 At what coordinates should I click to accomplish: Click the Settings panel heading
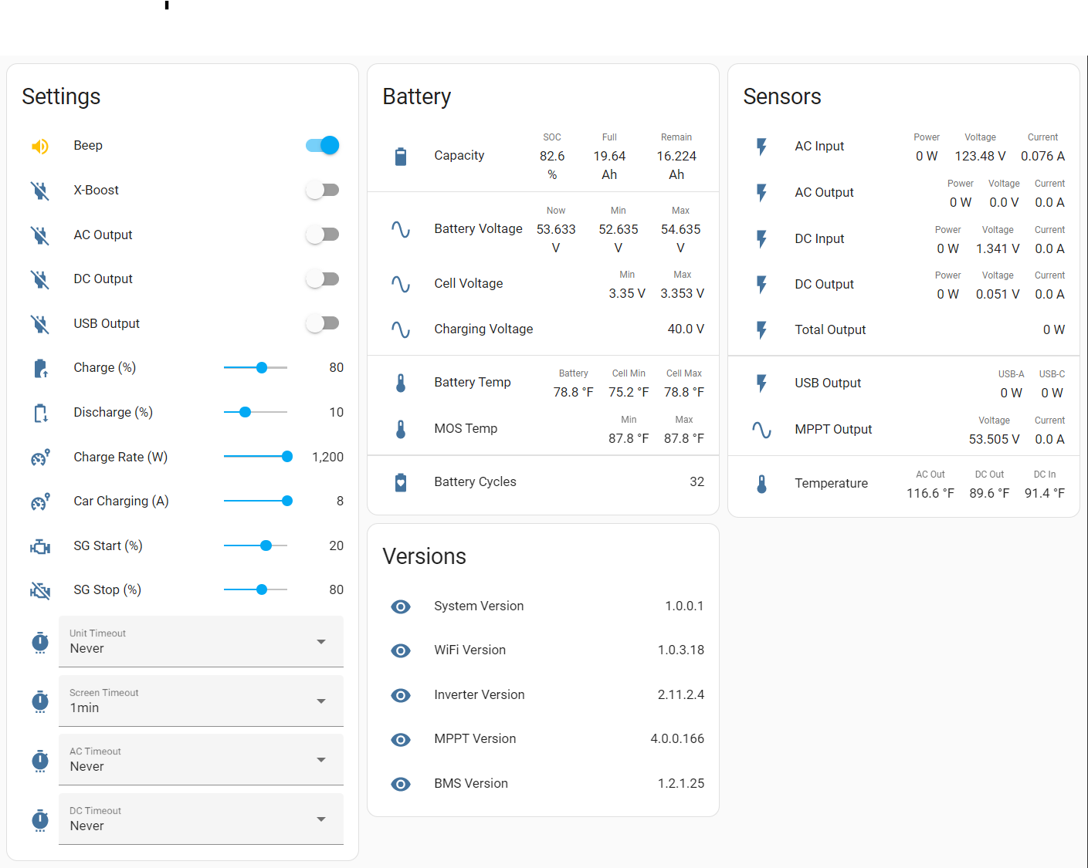(61, 97)
